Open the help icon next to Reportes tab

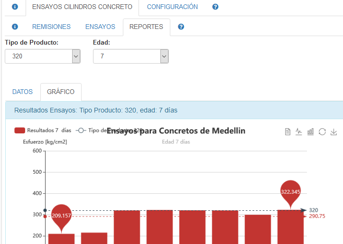coord(181,27)
